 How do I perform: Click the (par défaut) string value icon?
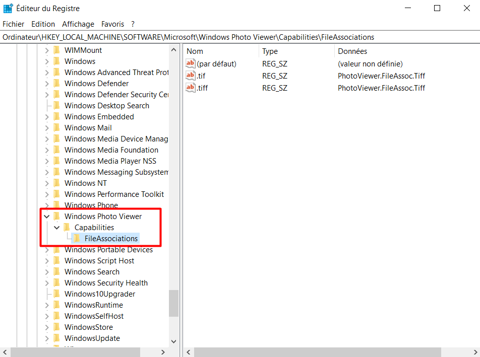click(x=191, y=63)
